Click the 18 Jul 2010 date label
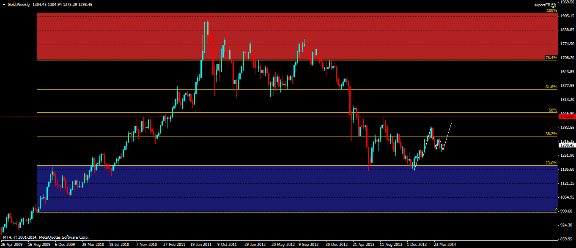Viewport: 576px width, 248px height. coord(119,245)
